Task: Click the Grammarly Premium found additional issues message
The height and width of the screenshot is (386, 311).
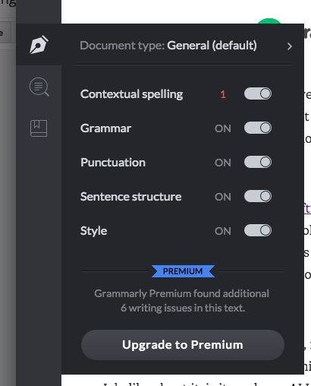Action: point(182,301)
